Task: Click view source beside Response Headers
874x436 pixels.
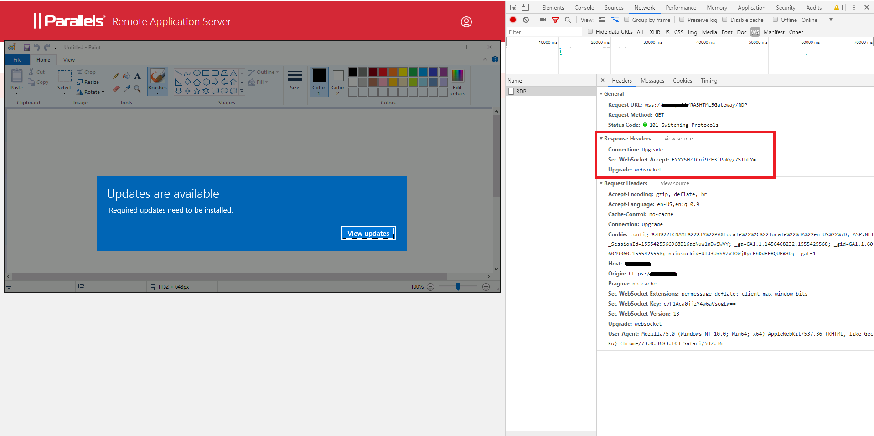Action: (678, 139)
